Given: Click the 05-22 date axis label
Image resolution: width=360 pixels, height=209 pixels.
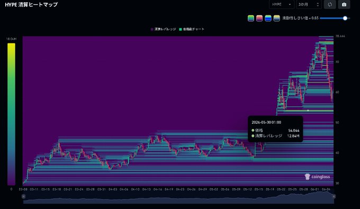Looking at the screenshot, I should pos(281,189).
